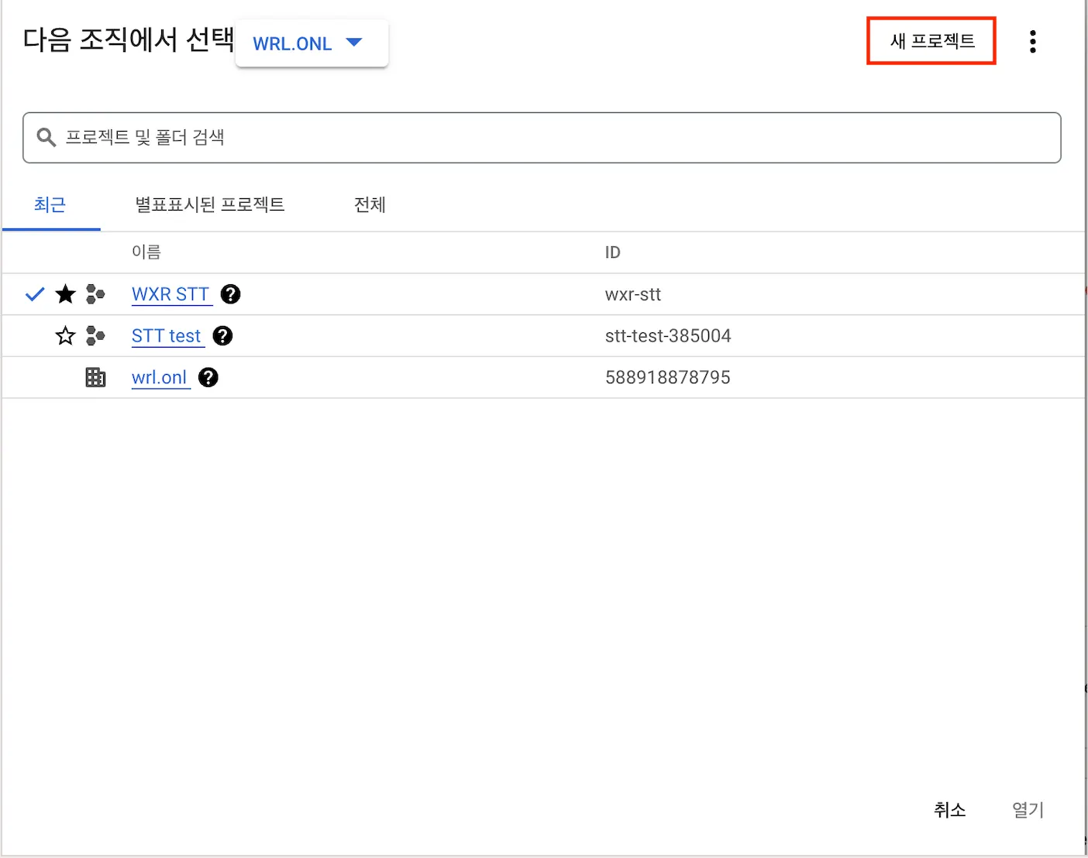Open the WXR STT project link
The image size is (1088, 858).
click(170, 294)
